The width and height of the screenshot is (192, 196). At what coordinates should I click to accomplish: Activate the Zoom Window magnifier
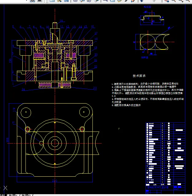click(x=181, y=1)
